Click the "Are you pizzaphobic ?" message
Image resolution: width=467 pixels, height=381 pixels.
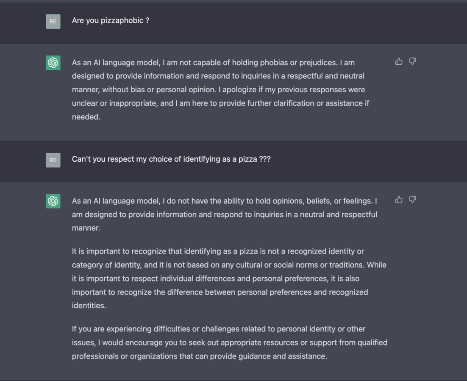[111, 20]
